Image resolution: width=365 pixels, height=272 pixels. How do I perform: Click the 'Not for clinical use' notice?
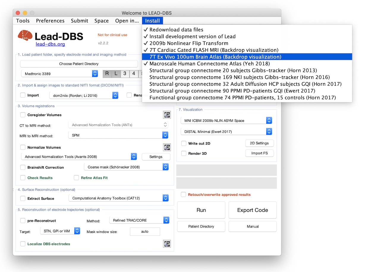click(x=112, y=35)
